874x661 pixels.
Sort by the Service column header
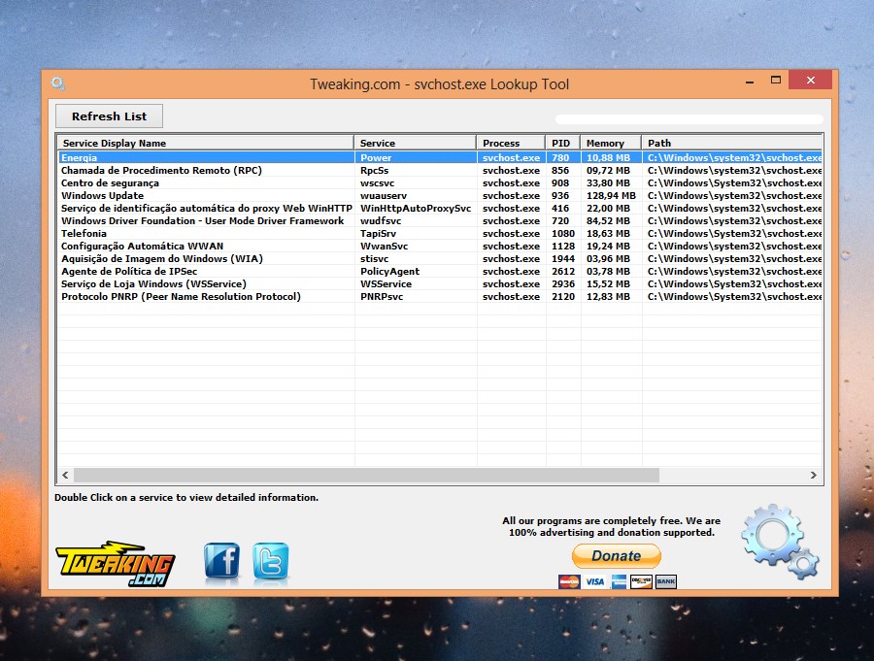click(416, 143)
